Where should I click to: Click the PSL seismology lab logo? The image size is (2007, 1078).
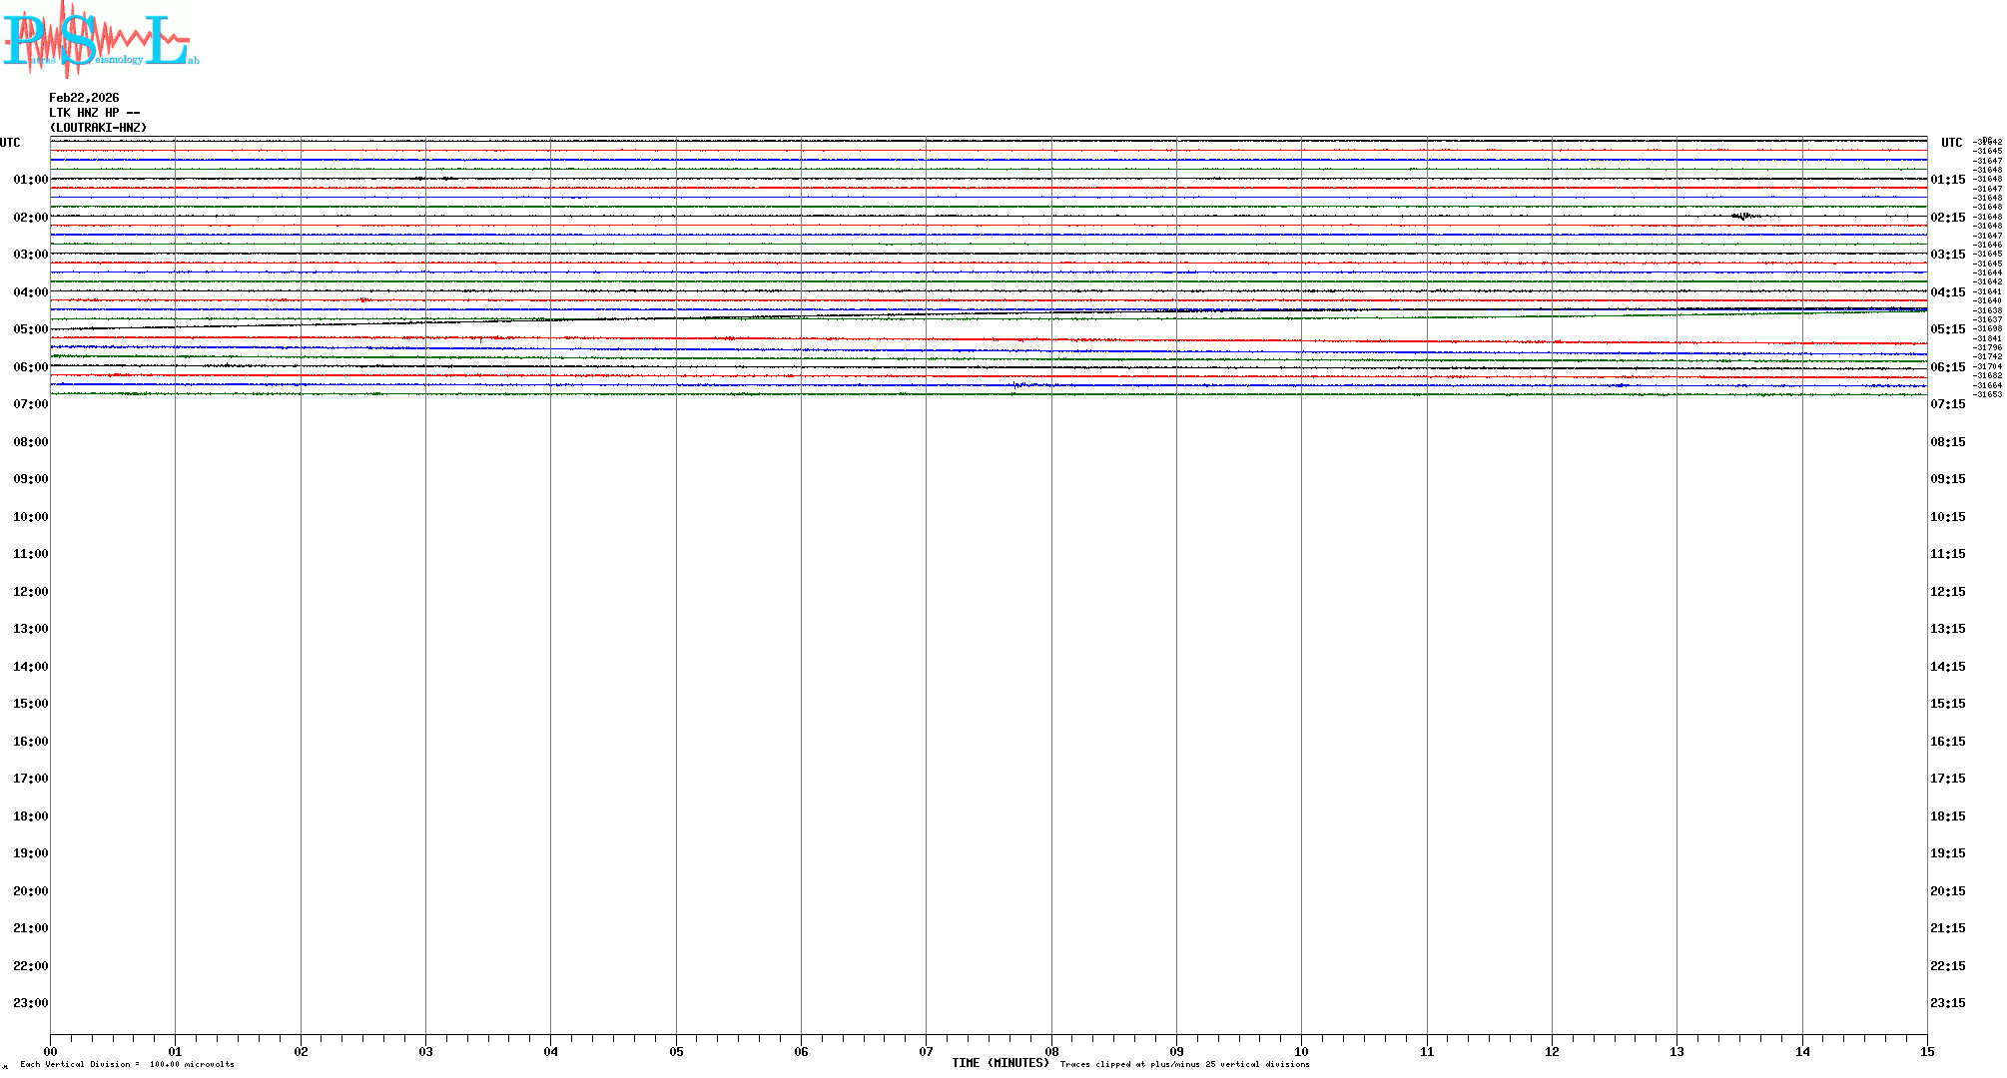pos(100,40)
